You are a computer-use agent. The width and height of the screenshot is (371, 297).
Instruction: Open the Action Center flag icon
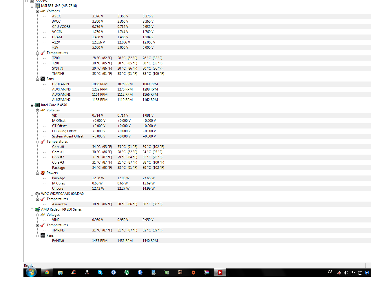tap(353, 273)
